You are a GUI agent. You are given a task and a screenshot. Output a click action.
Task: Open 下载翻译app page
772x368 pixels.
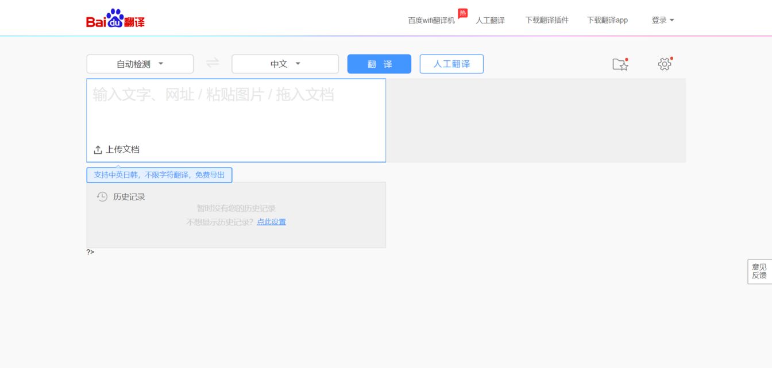tap(607, 20)
